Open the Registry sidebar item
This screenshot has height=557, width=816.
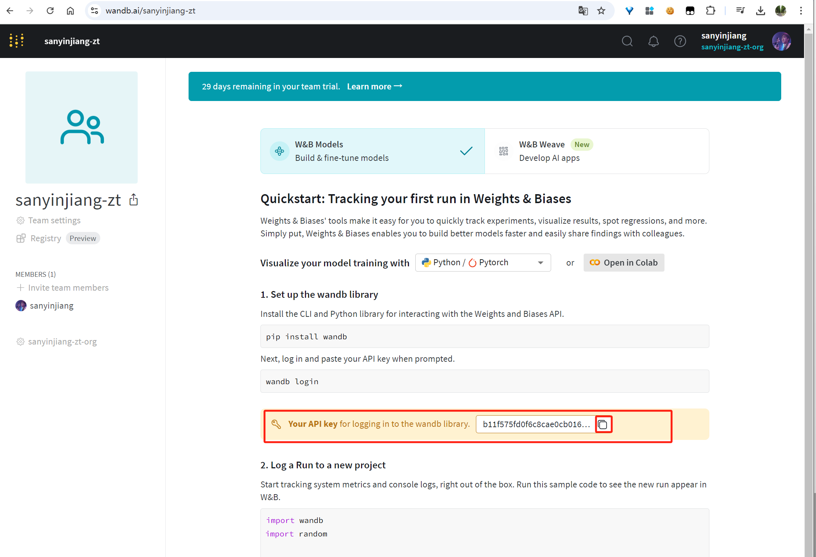(x=46, y=238)
